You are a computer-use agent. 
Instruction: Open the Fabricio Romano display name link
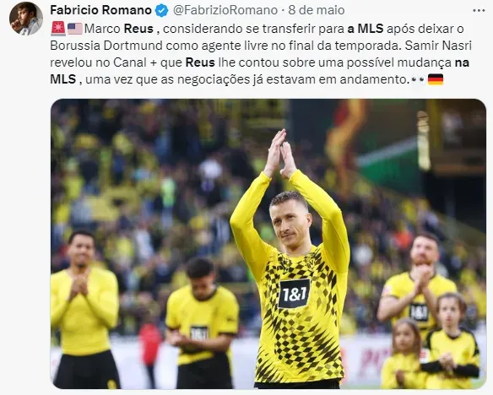[x=100, y=10]
